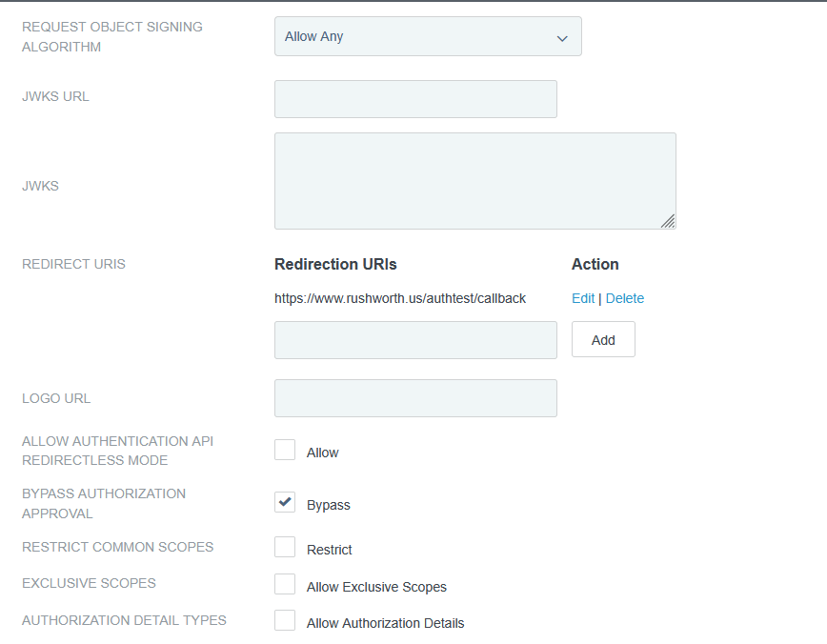Open the Request Object Signing Algorithm dropdown
The height and width of the screenshot is (644, 827).
[x=428, y=36]
